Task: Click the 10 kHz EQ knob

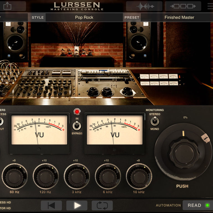Action: point(139,176)
